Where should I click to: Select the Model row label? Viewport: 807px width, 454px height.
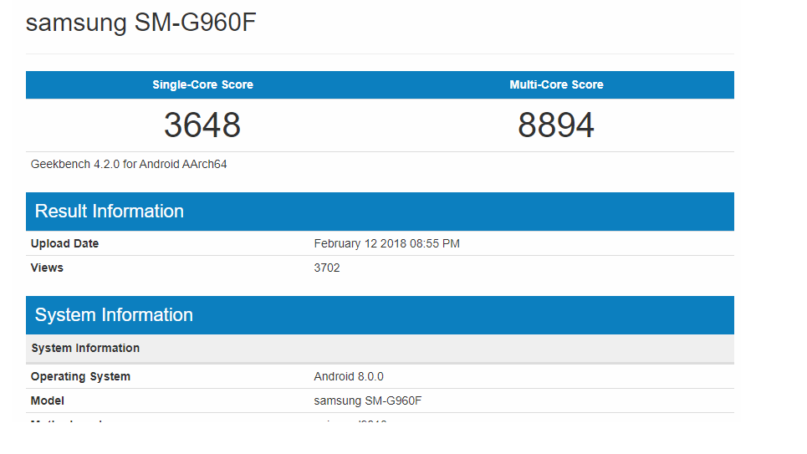[48, 400]
